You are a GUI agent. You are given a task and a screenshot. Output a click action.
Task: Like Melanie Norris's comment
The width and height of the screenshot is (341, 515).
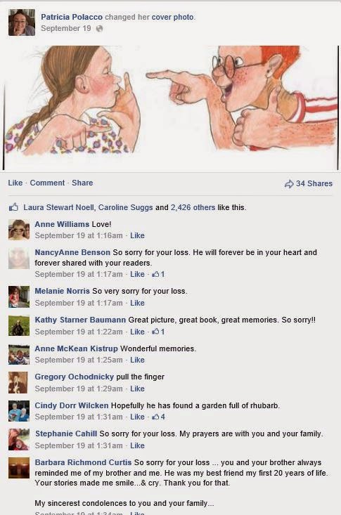(x=137, y=303)
